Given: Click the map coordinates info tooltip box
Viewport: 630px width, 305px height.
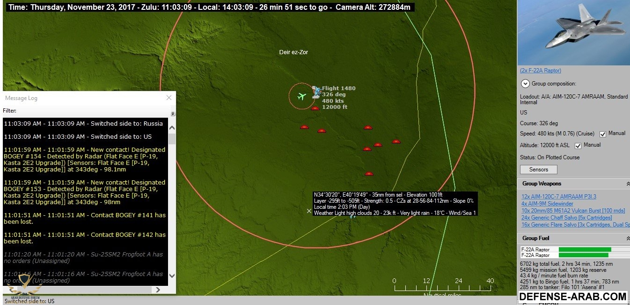Looking at the screenshot, I should click(x=395, y=204).
